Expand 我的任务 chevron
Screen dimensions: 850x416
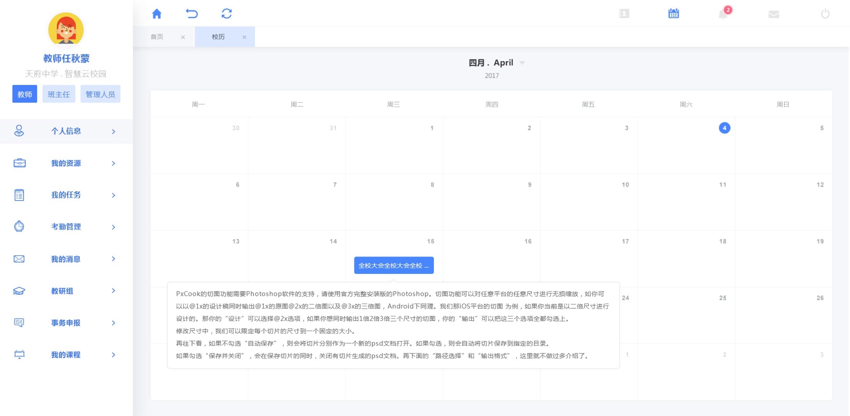[x=114, y=195]
